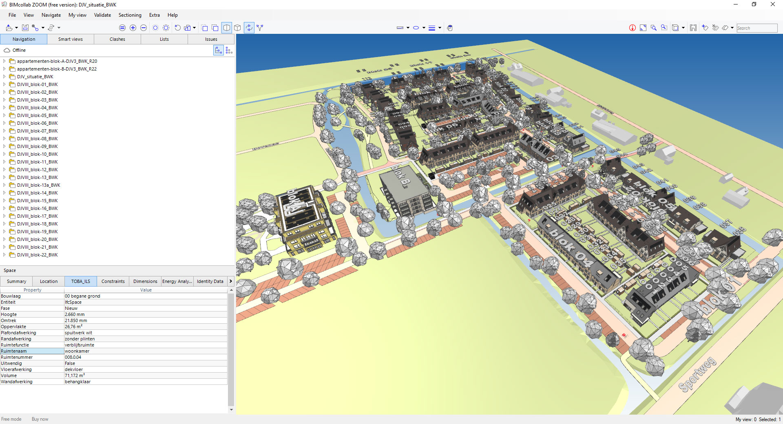
Task: Toggle the rotate orbit mode button
Action: (x=249, y=28)
